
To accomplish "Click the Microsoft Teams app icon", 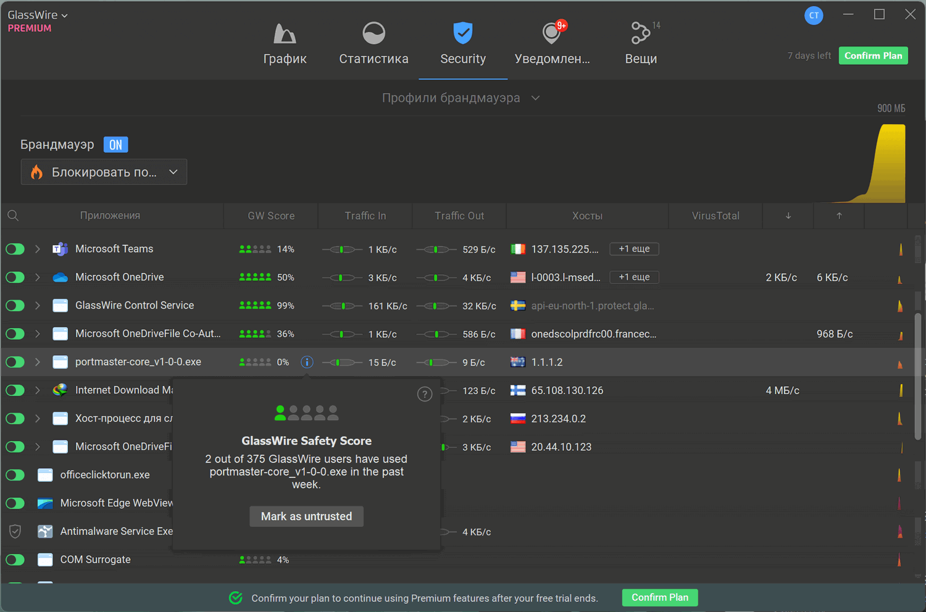I will pos(60,249).
